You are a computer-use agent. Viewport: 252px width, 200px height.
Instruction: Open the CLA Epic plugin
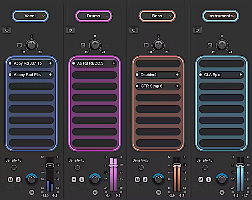[222, 74]
